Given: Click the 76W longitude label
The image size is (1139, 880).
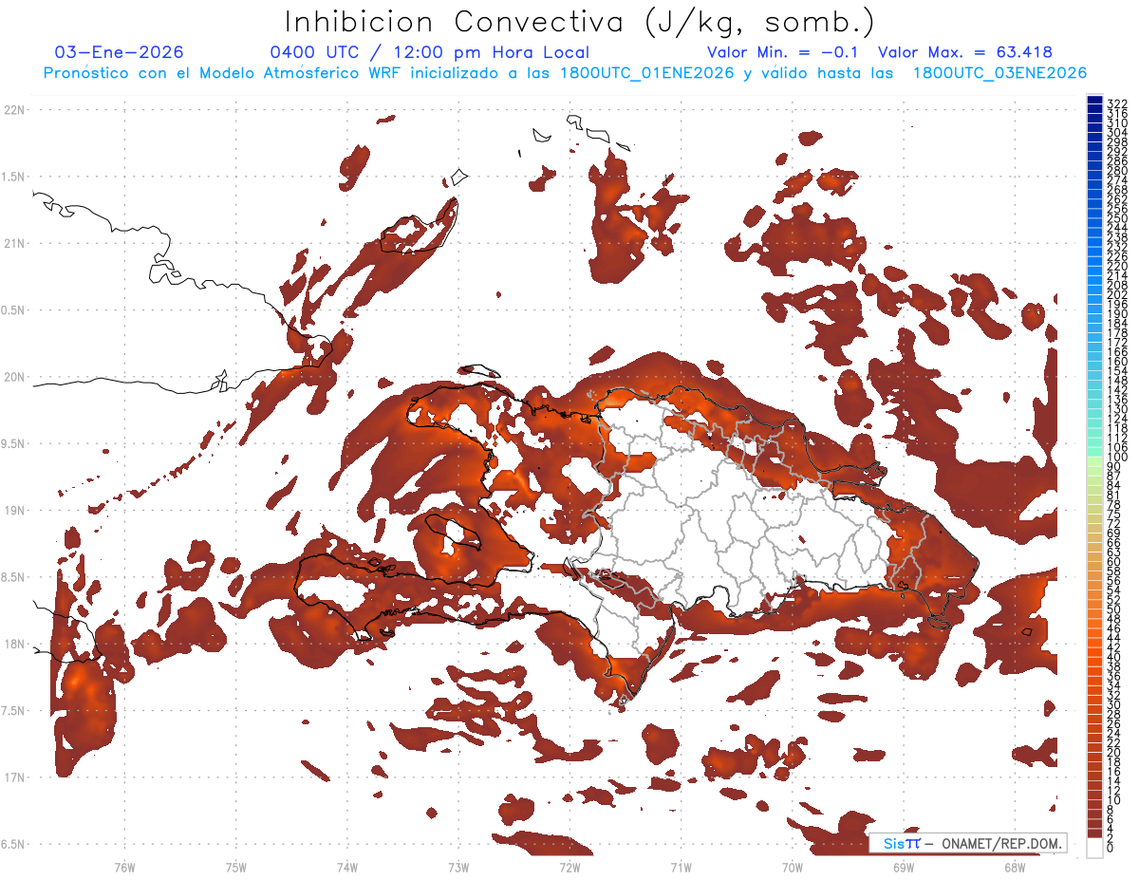Looking at the screenshot, I should coord(124,867).
